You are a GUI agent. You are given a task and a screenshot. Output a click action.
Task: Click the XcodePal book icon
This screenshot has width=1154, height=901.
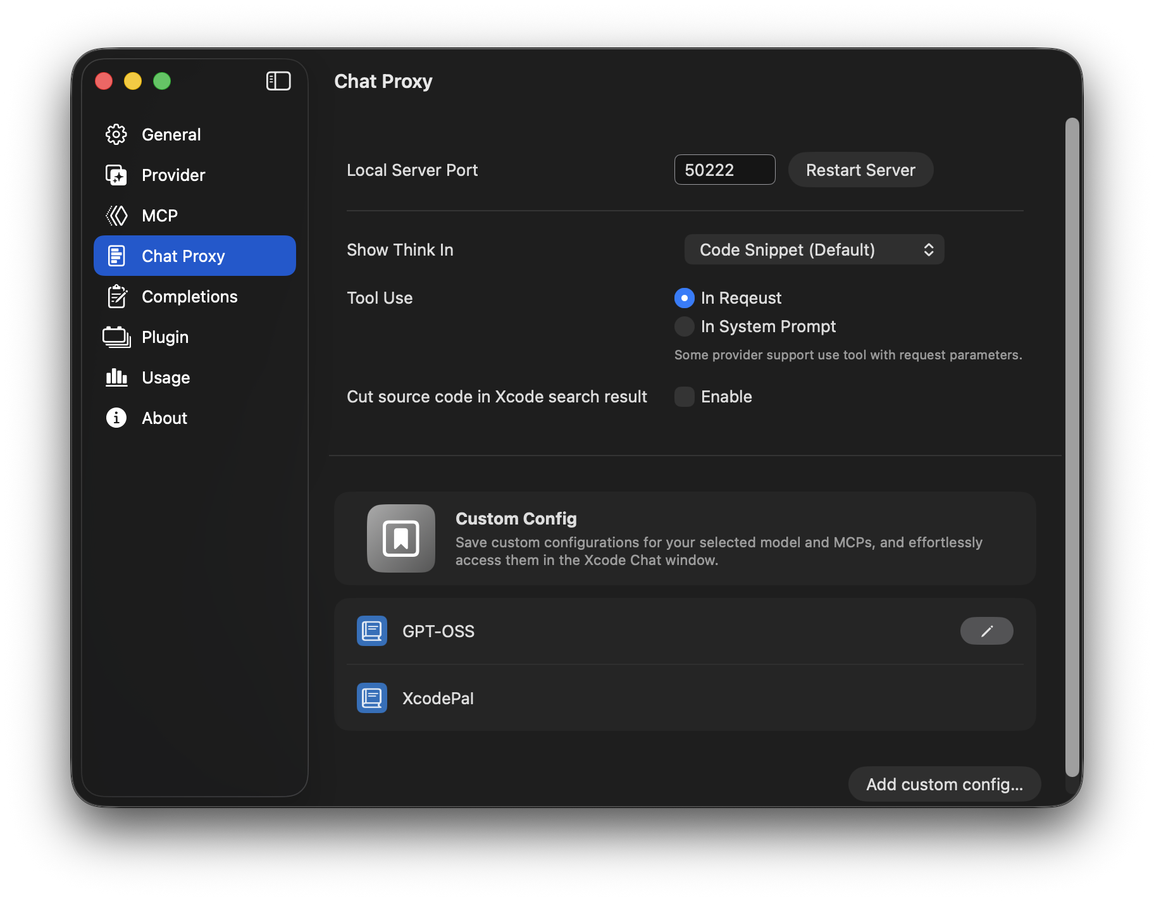point(372,698)
